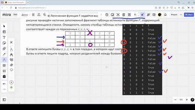The width and height of the screenshot is (195, 110).
Task: Select the Text tool
Action: pos(4,37)
